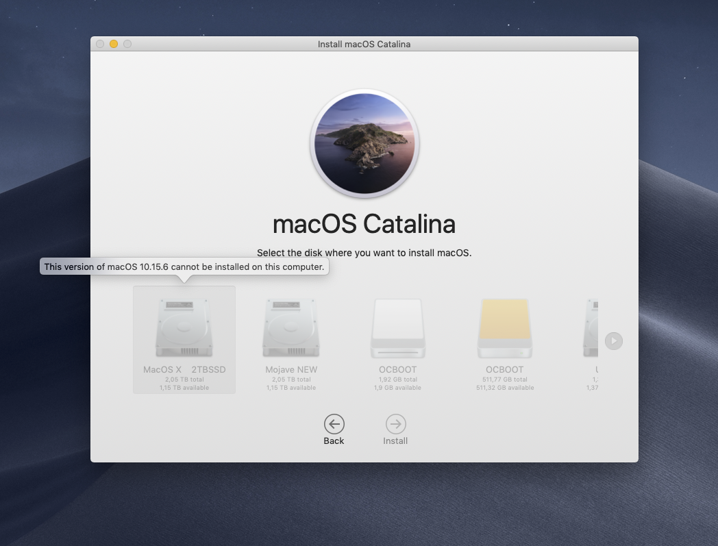Go Back using the left arrow button
This screenshot has width=718, height=546.
[x=334, y=424]
